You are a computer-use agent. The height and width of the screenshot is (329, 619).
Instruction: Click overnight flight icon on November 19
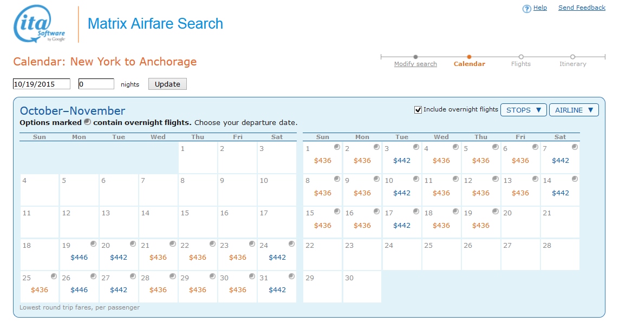[495, 212]
